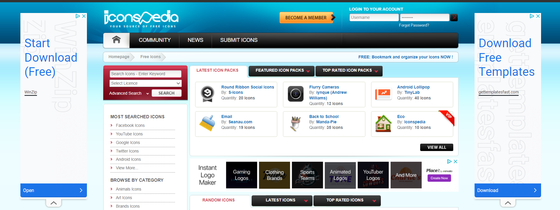Click Become a Member button

307,18
